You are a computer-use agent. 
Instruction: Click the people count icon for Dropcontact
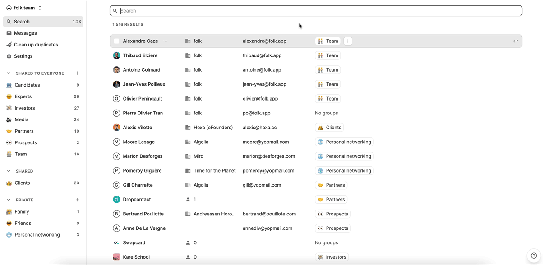188,200
